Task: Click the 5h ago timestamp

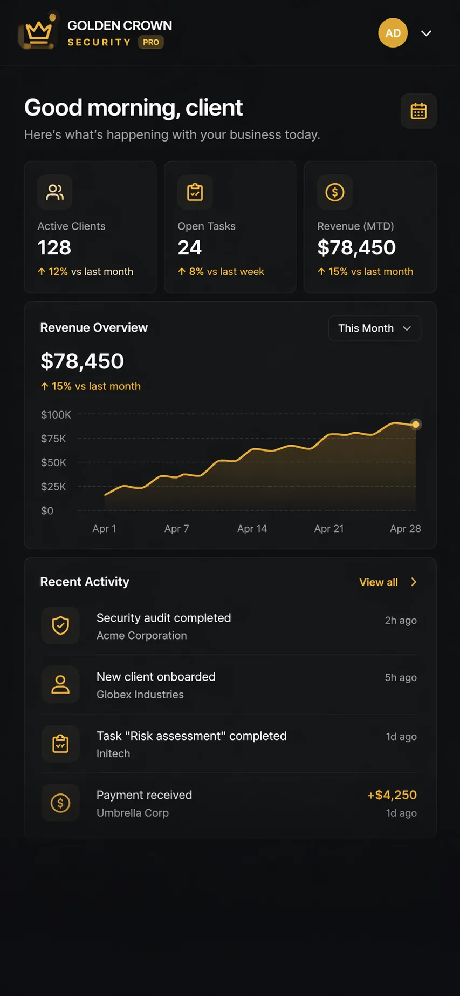Action: pos(401,677)
